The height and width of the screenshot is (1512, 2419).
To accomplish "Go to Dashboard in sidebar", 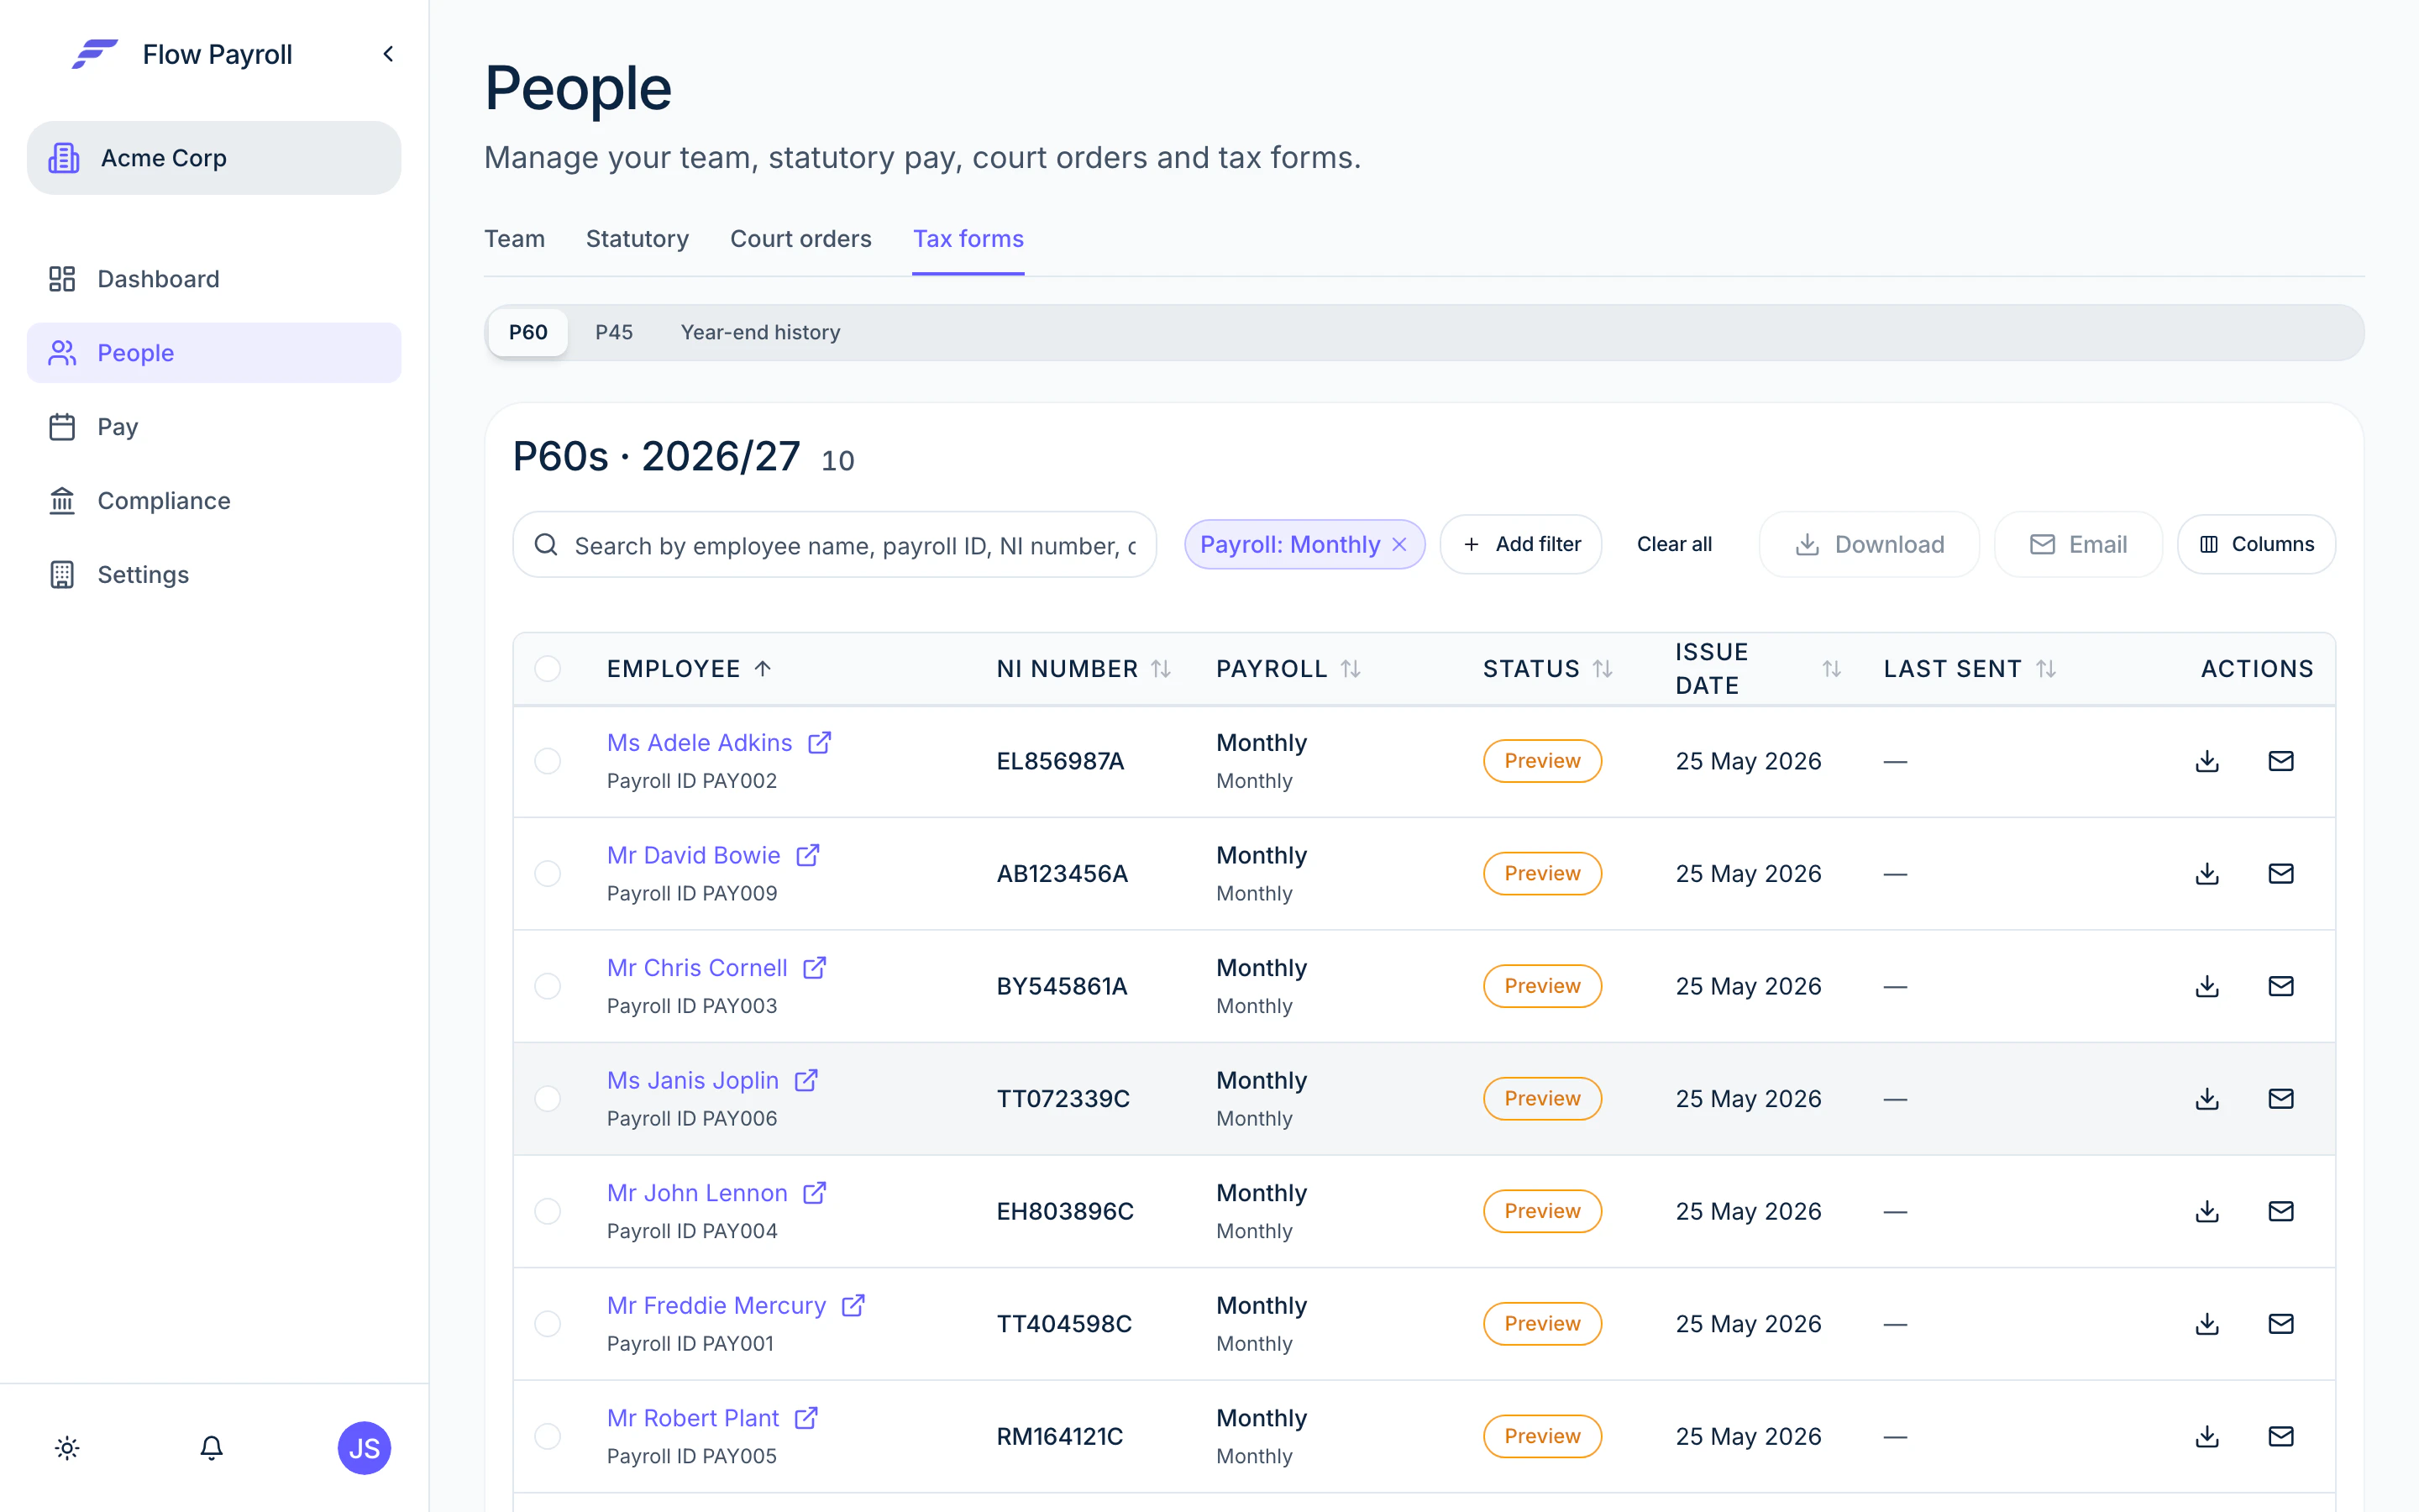I will pos(214,279).
